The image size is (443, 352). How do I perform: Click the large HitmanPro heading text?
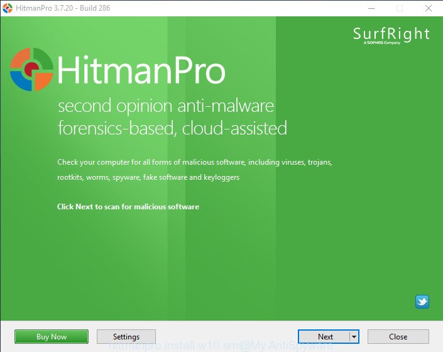[141, 70]
